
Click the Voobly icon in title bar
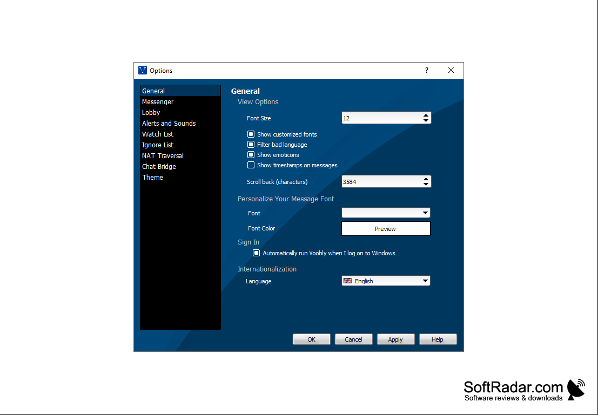pyautogui.click(x=143, y=70)
